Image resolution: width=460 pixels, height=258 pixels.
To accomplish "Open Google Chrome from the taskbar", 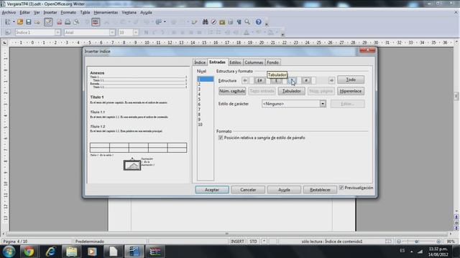I will [x=29, y=252].
